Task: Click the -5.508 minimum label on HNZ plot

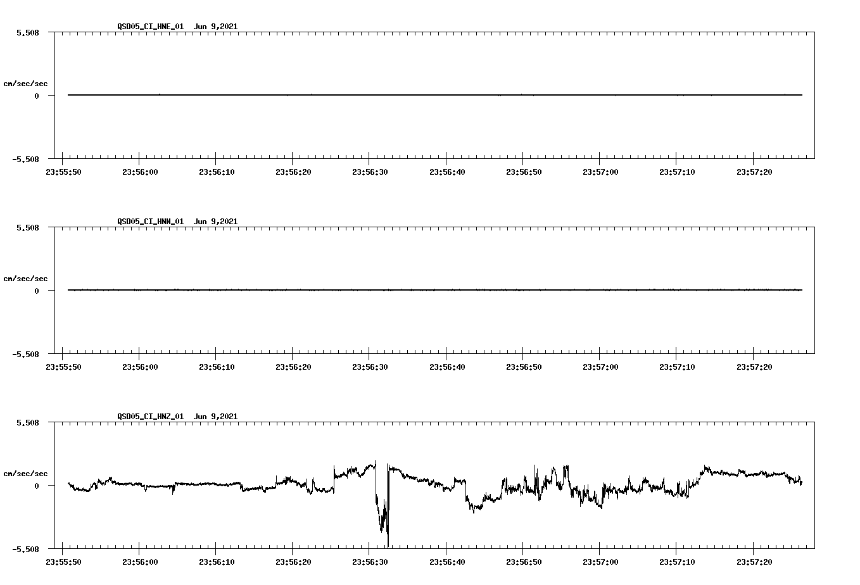Action: [26, 549]
